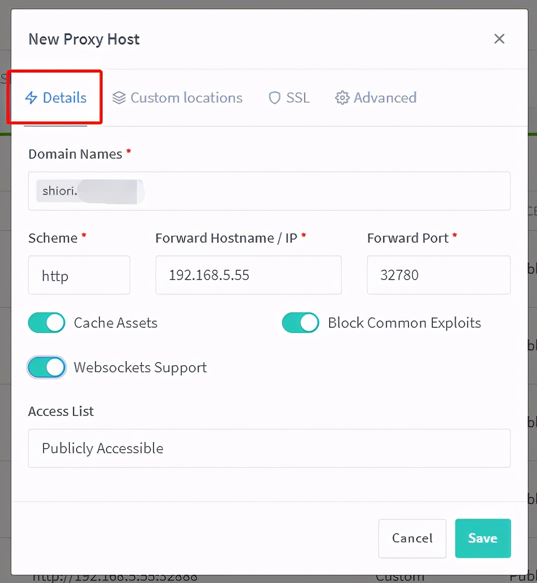Turn off Block Common Exploits switch
The image size is (537, 583).
click(x=301, y=323)
